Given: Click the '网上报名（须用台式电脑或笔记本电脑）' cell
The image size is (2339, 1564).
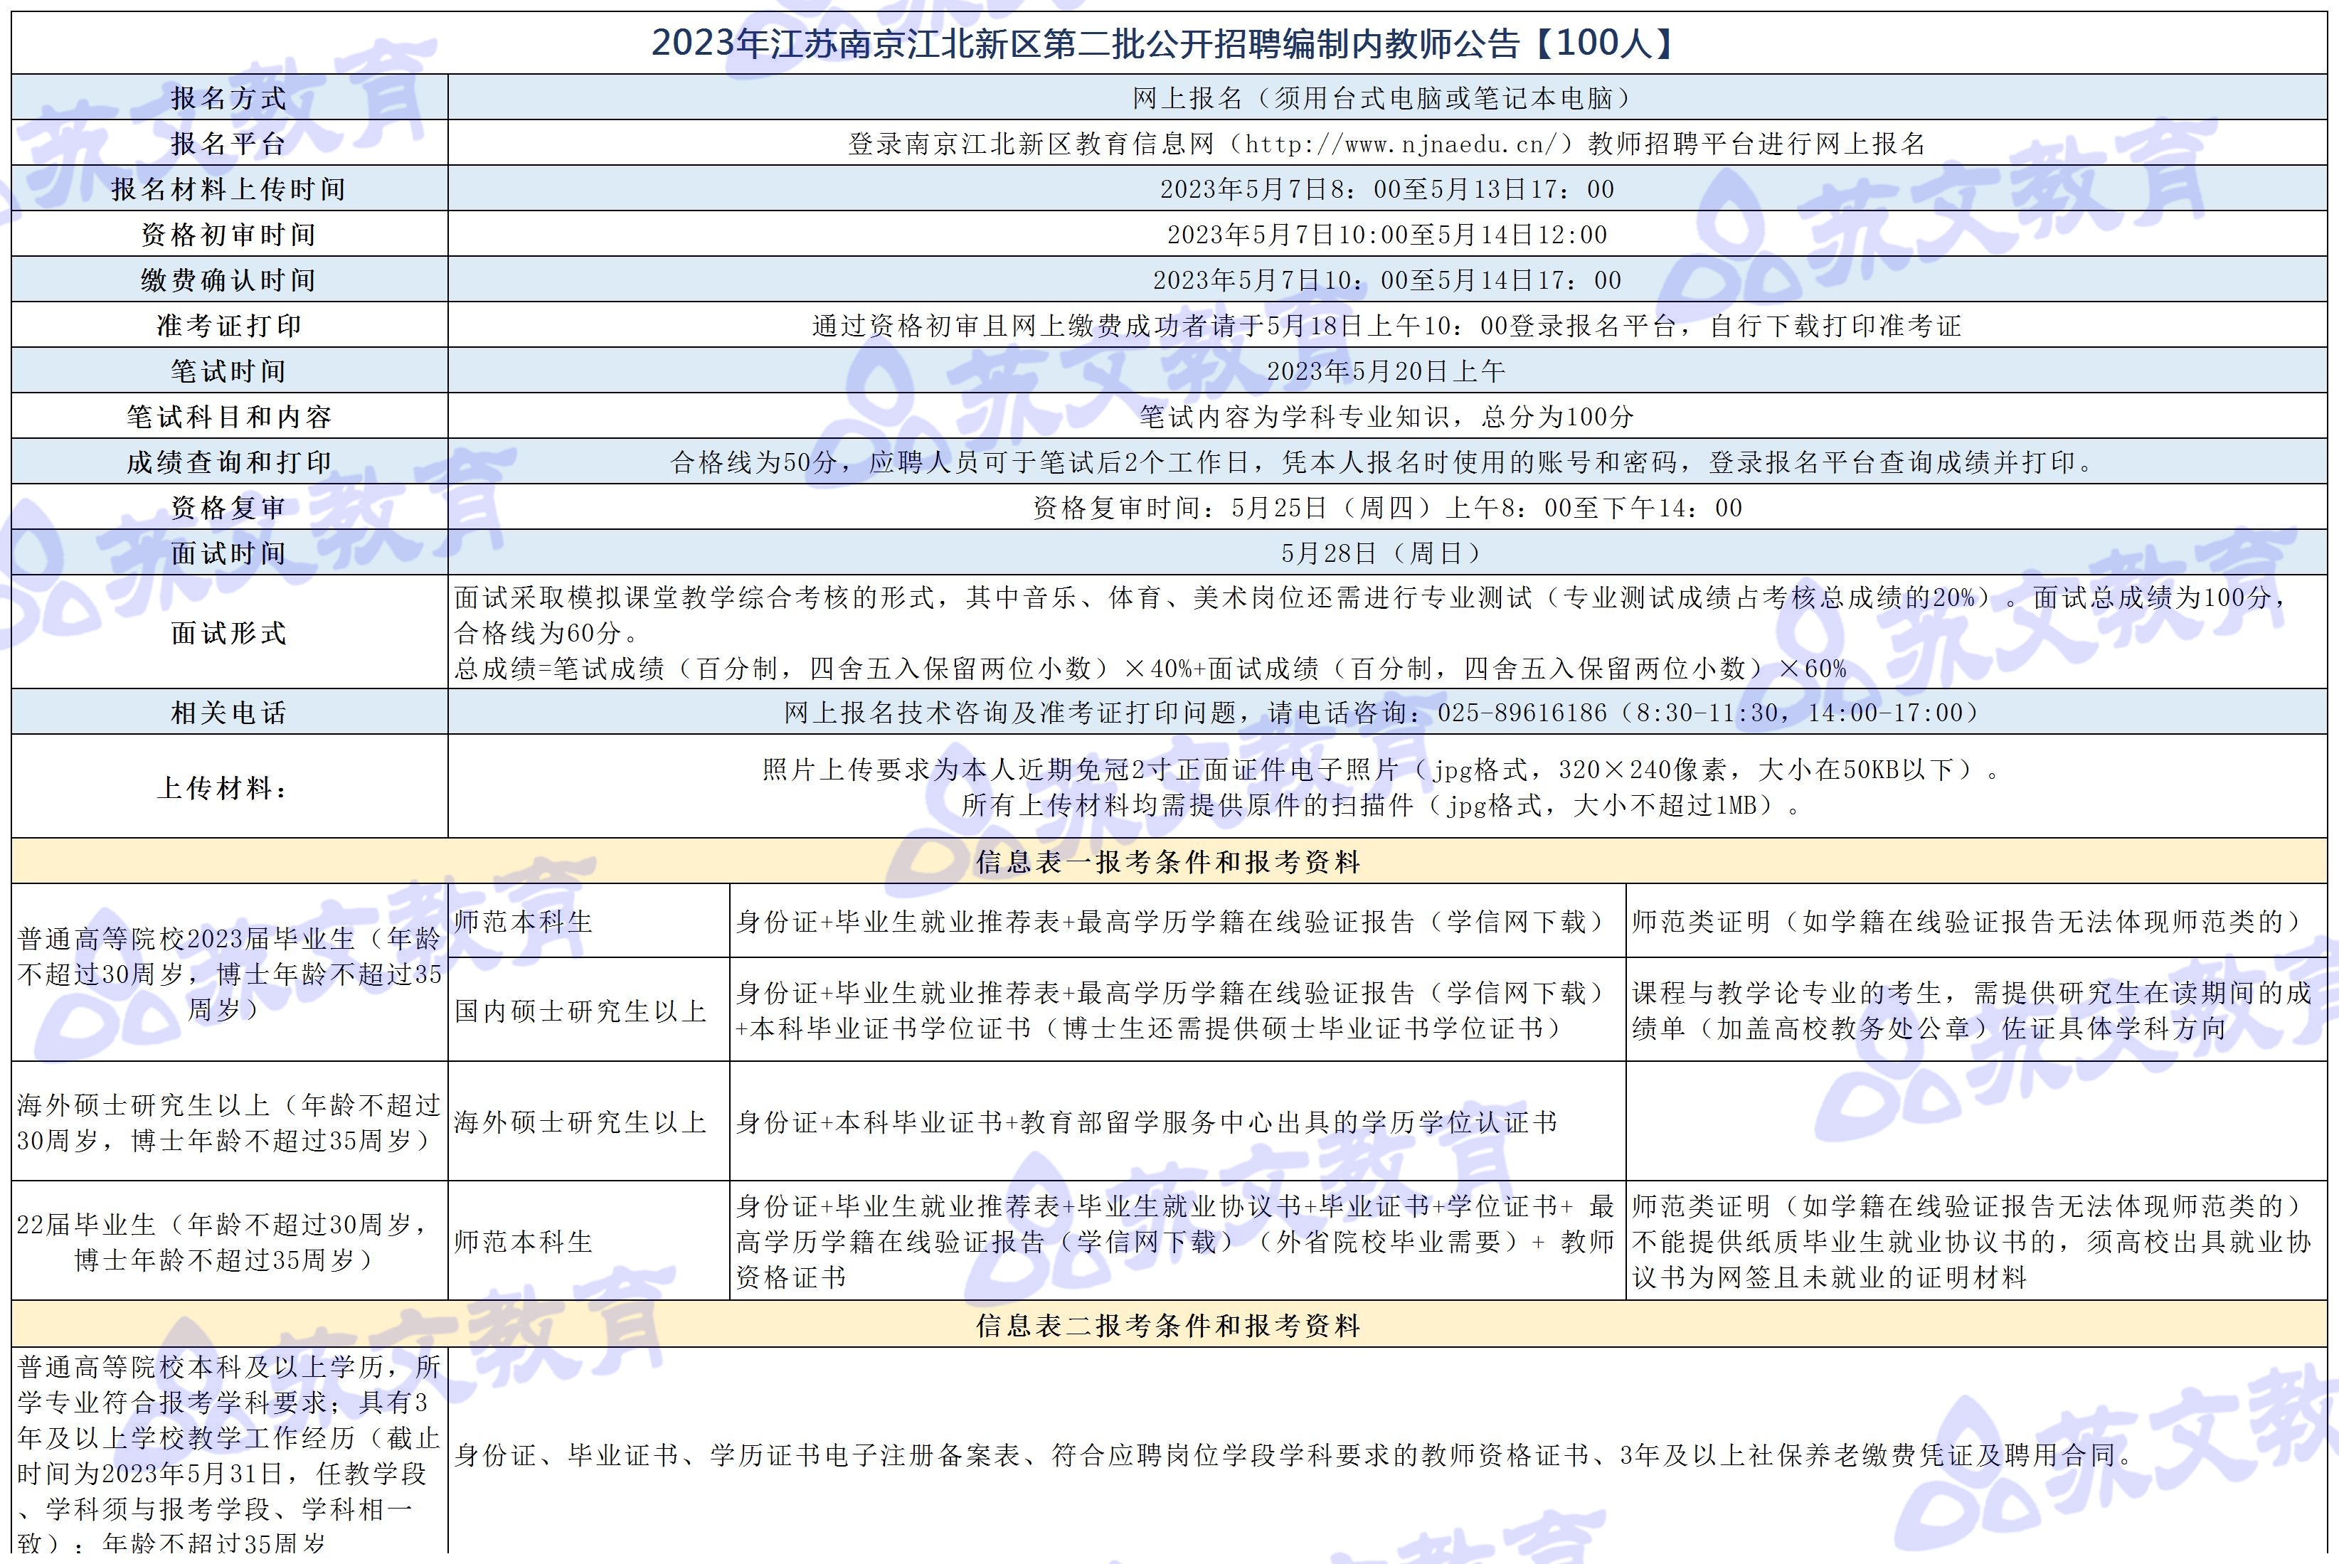Looking at the screenshot, I should click(x=1387, y=97).
